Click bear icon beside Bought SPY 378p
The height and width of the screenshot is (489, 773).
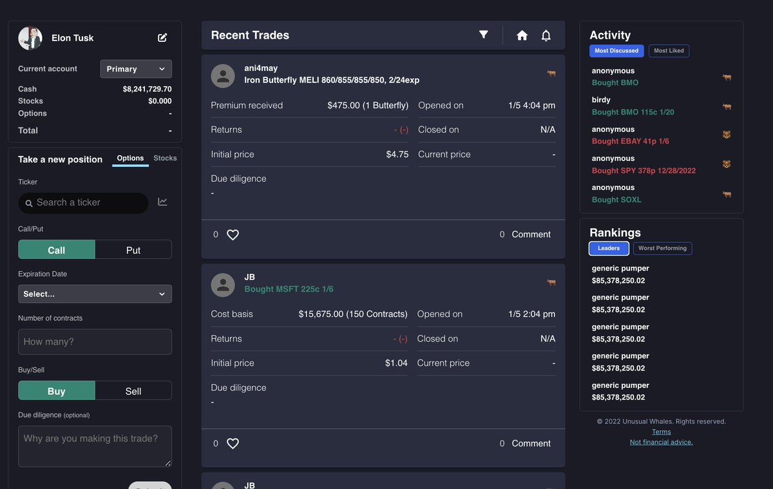(727, 164)
